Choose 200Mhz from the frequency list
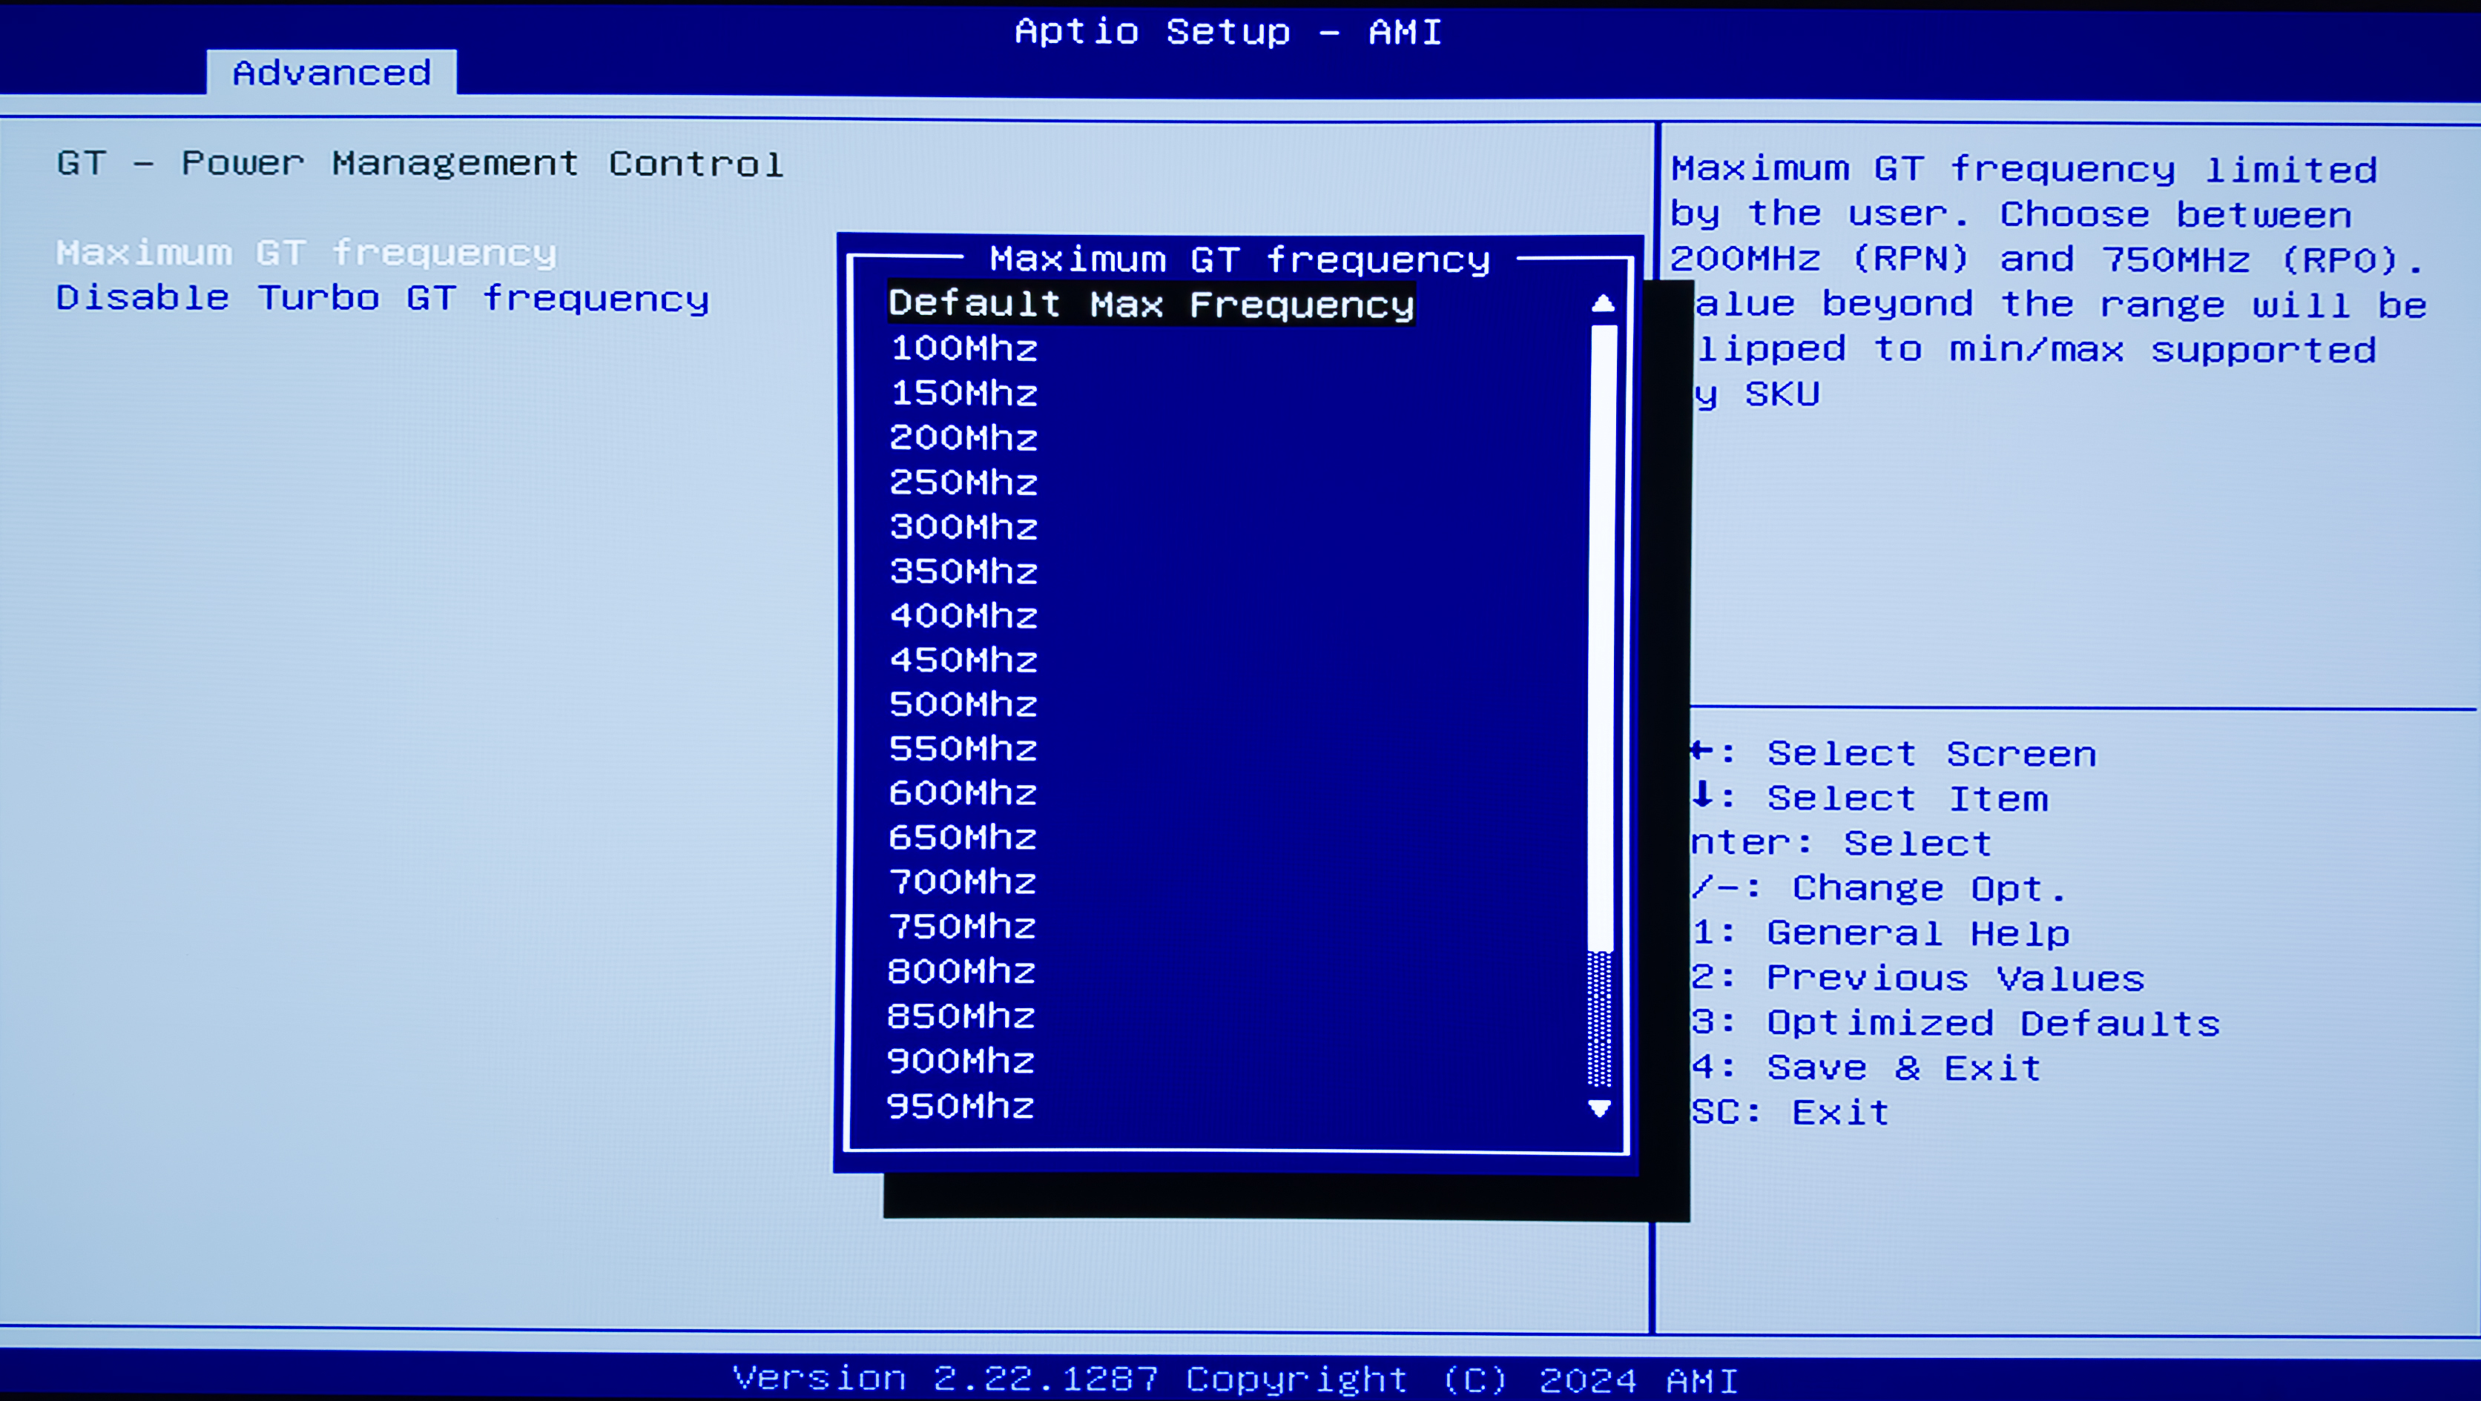The image size is (2481, 1401). click(963, 438)
